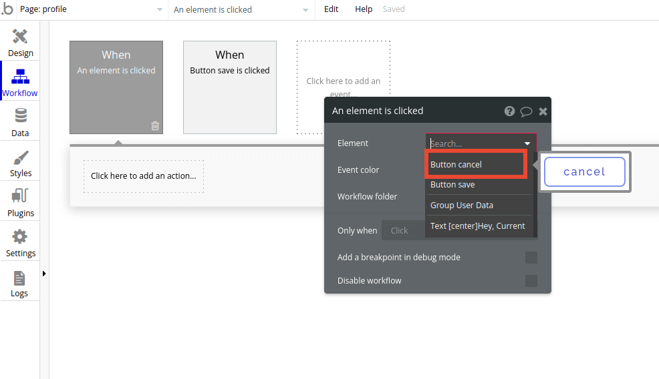The width and height of the screenshot is (659, 379).
Task: Open the 'An element is clicked' selector dropdown
Action: coord(241,10)
